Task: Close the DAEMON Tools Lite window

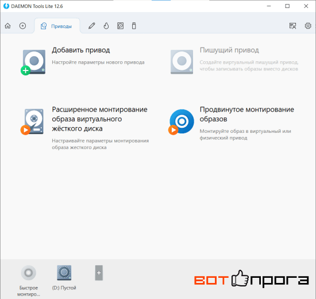Action: 306,6
